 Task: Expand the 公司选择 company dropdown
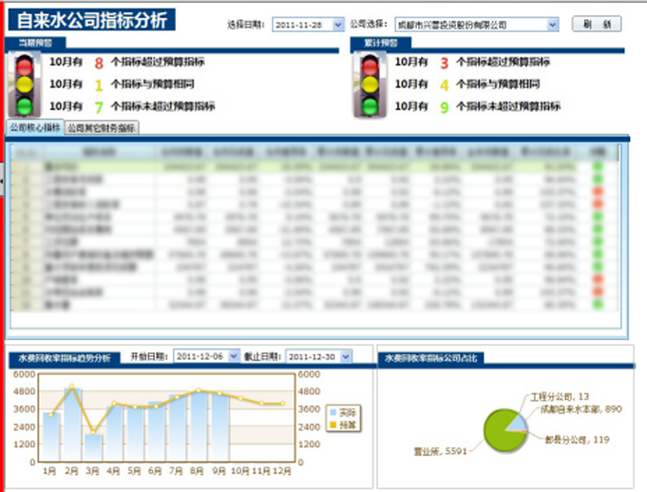coord(553,25)
